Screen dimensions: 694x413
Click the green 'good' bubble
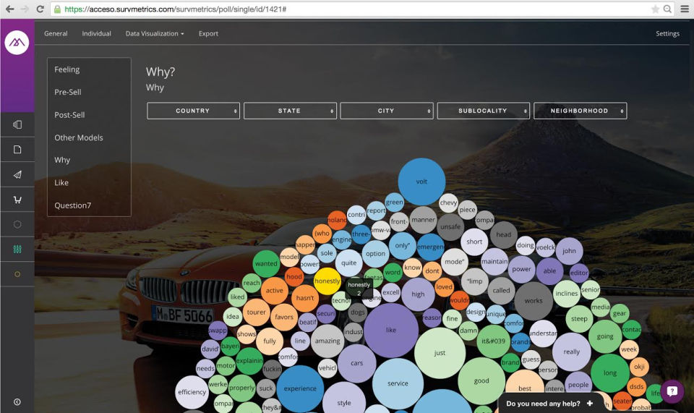point(481,380)
